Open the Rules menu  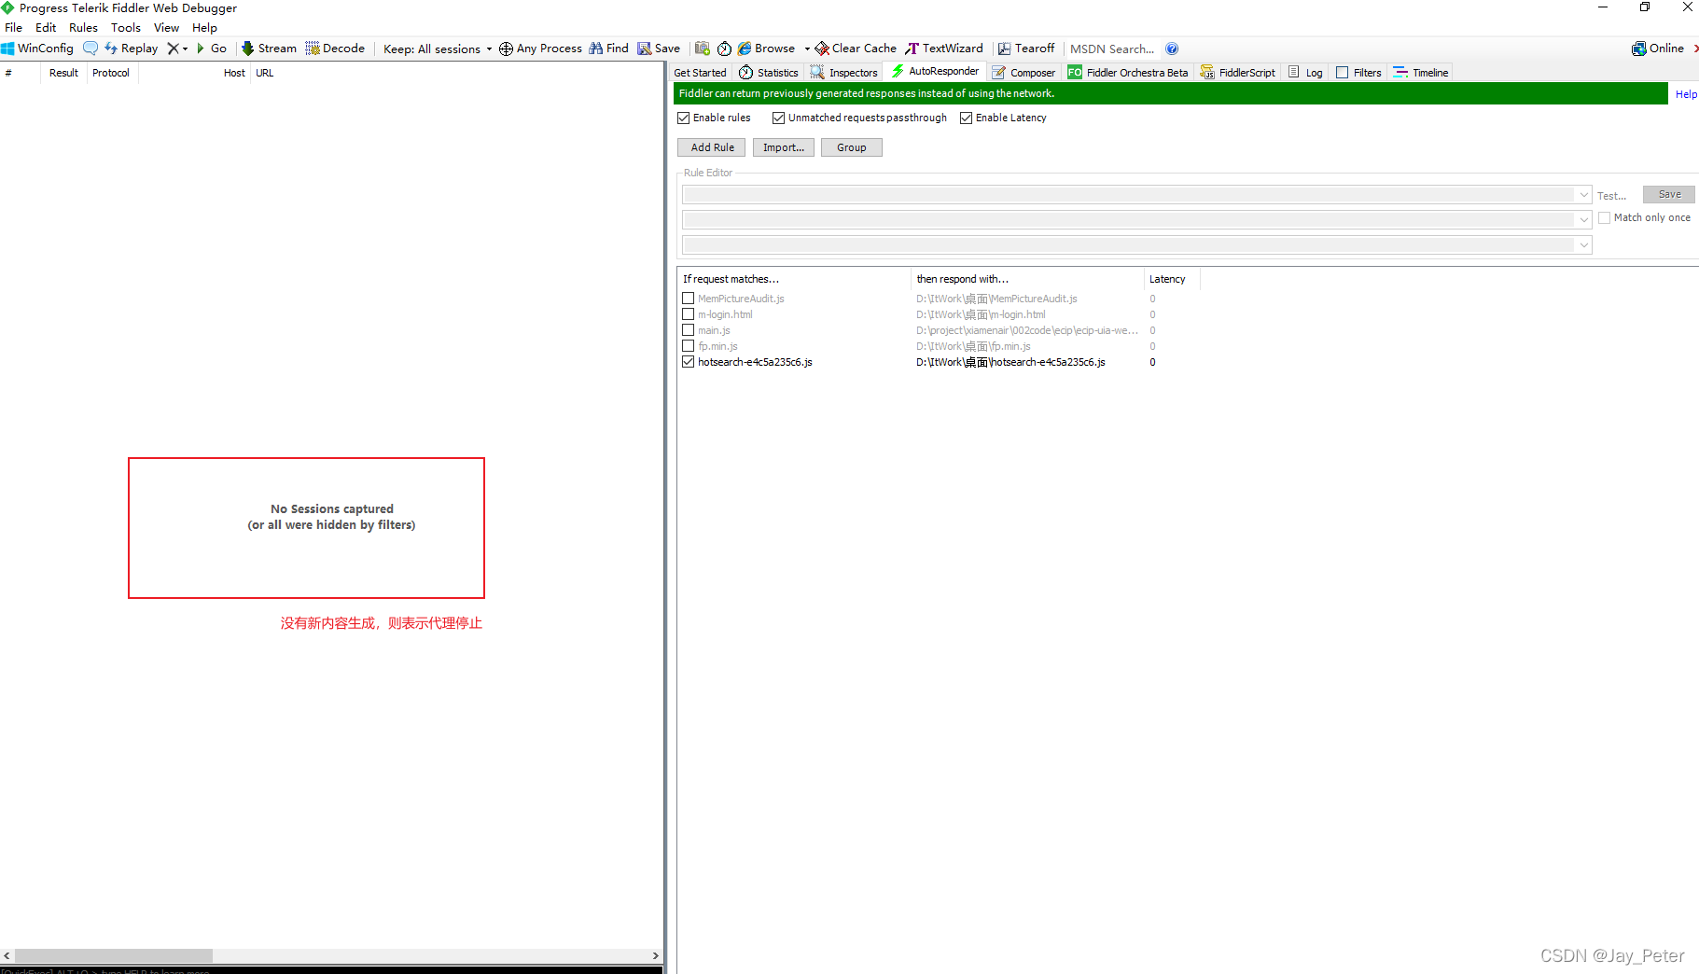point(83,28)
